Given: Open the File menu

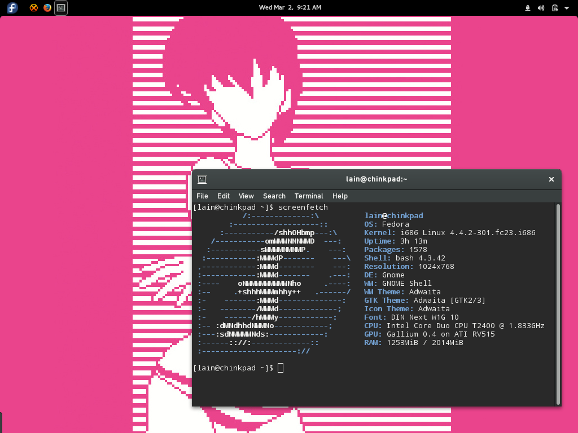Looking at the screenshot, I should point(202,196).
